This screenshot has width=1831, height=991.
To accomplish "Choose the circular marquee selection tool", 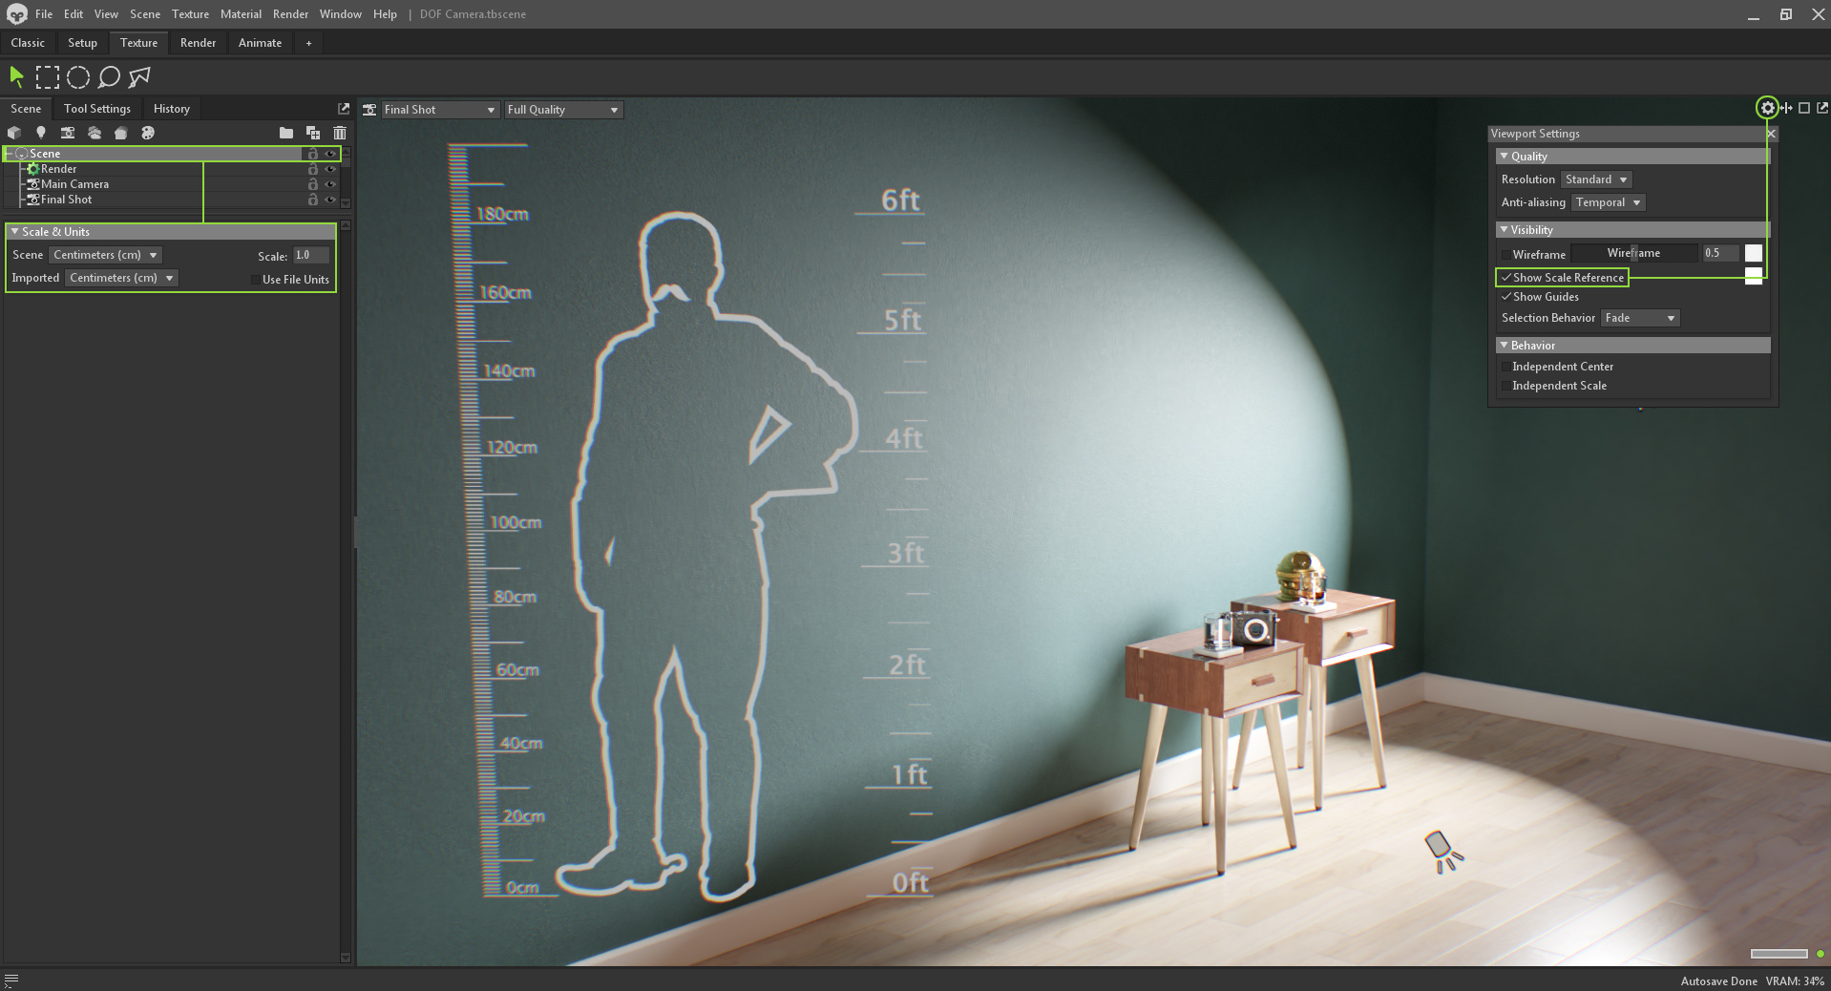I will point(78,77).
